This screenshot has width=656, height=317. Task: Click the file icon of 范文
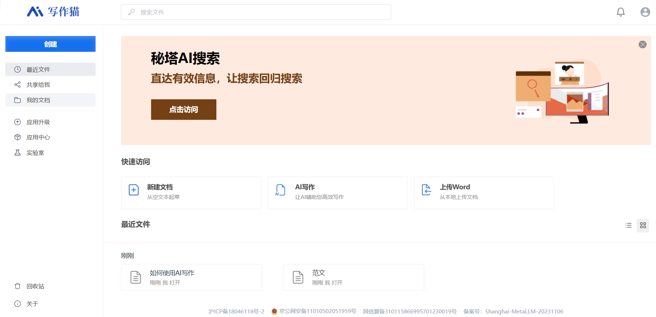click(x=298, y=277)
